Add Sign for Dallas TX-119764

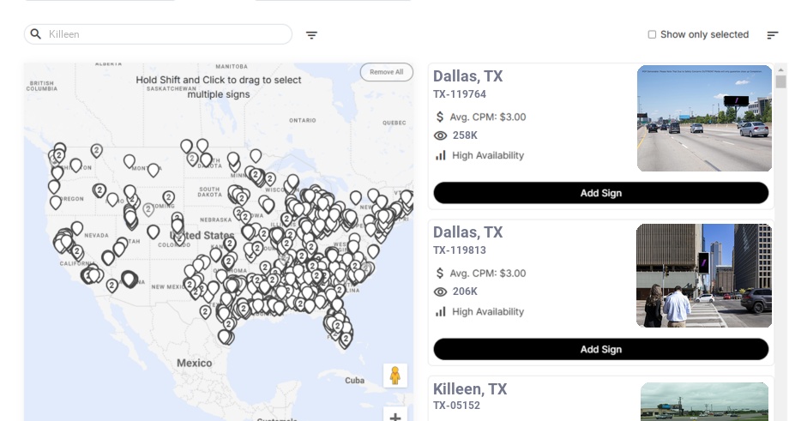click(x=600, y=193)
